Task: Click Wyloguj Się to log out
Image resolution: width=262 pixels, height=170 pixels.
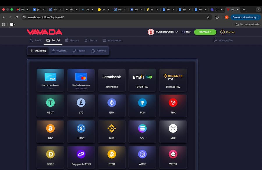Action: [223, 40]
